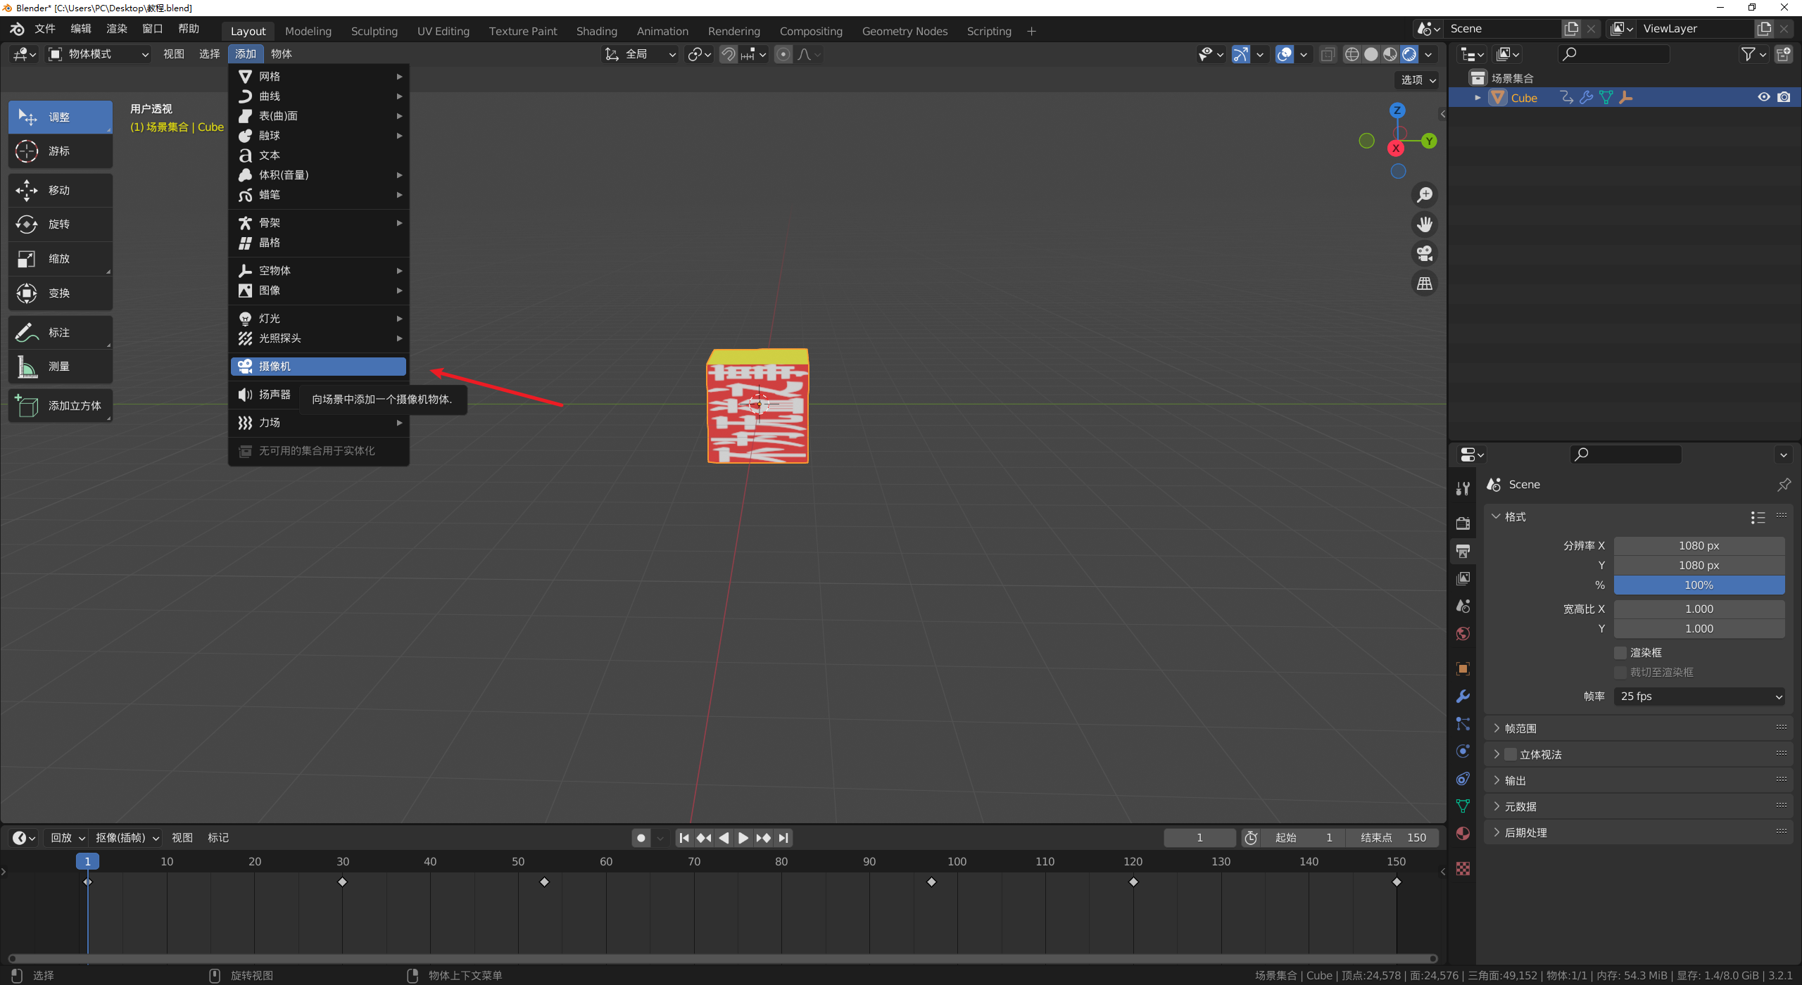Click the camera view gizmo icon

1425,253
